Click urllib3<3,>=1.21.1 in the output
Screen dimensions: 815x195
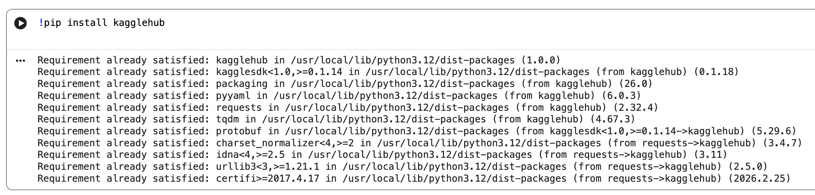click(268, 166)
